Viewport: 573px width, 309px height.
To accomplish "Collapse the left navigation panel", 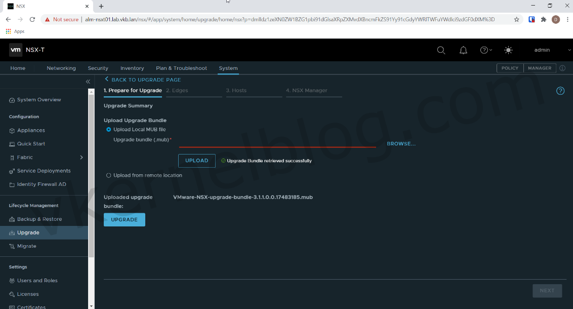I will (88, 81).
